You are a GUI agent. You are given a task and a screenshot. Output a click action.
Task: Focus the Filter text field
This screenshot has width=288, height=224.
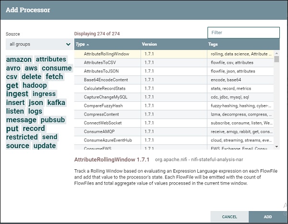pos(243,33)
